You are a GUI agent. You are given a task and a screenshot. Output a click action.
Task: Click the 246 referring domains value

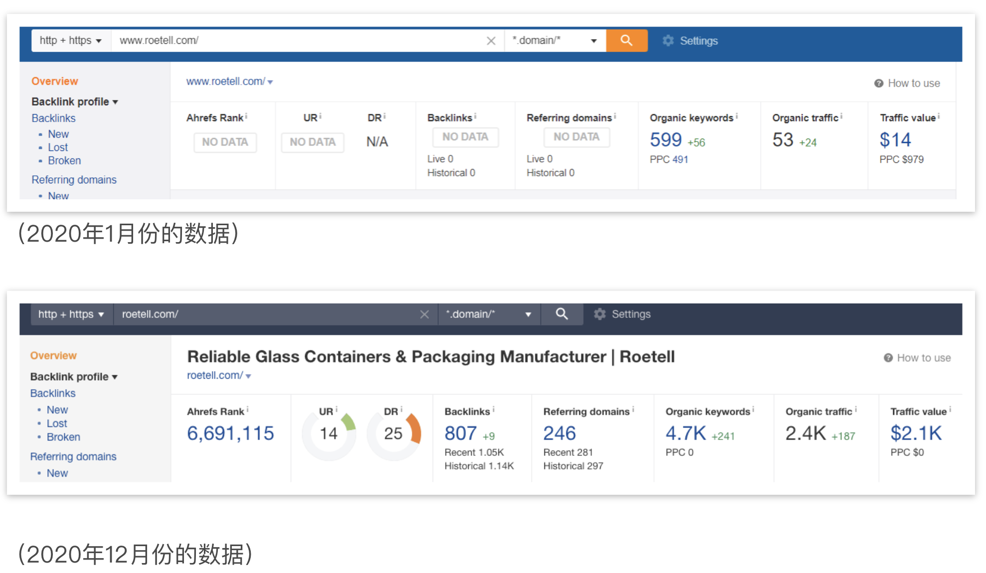point(559,433)
